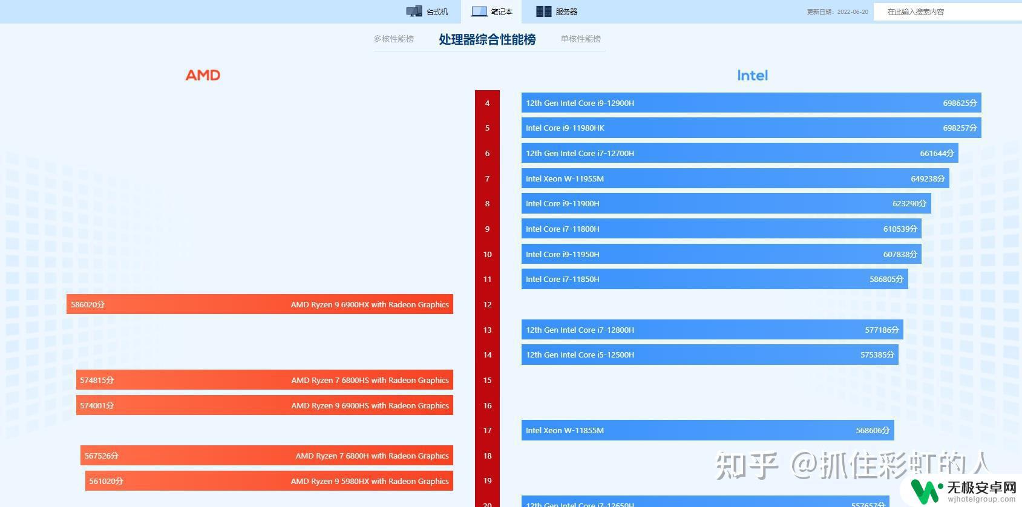Image resolution: width=1022 pixels, height=507 pixels.
Task: Click the score 567526分
Action: [102, 456]
